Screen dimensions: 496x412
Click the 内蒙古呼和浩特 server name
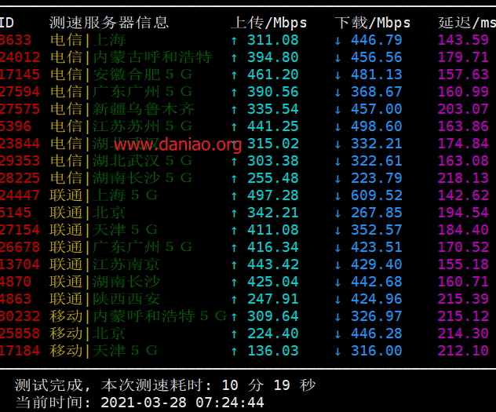pyautogui.click(x=152, y=57)
